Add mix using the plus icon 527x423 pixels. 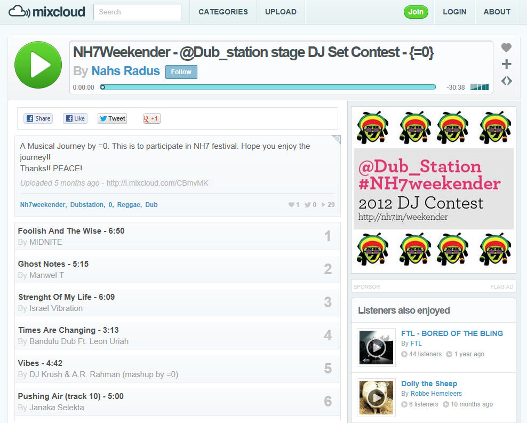point(506,64)
